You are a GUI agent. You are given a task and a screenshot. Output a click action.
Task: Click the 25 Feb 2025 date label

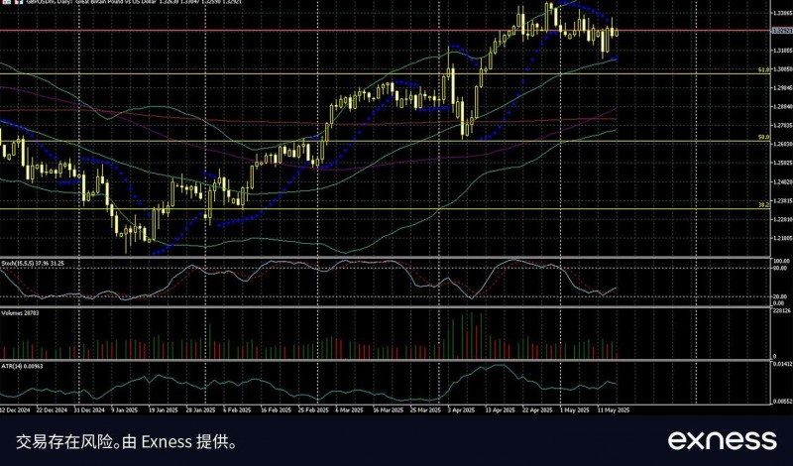(312, 409)
